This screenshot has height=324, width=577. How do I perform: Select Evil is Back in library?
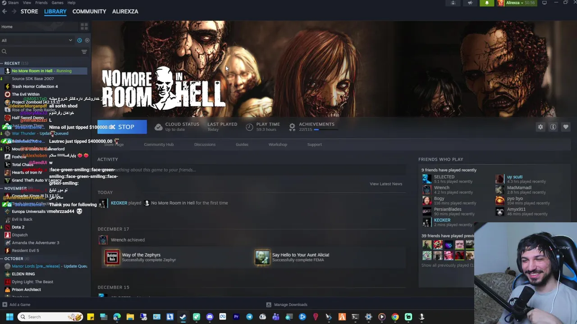point(22,219)
